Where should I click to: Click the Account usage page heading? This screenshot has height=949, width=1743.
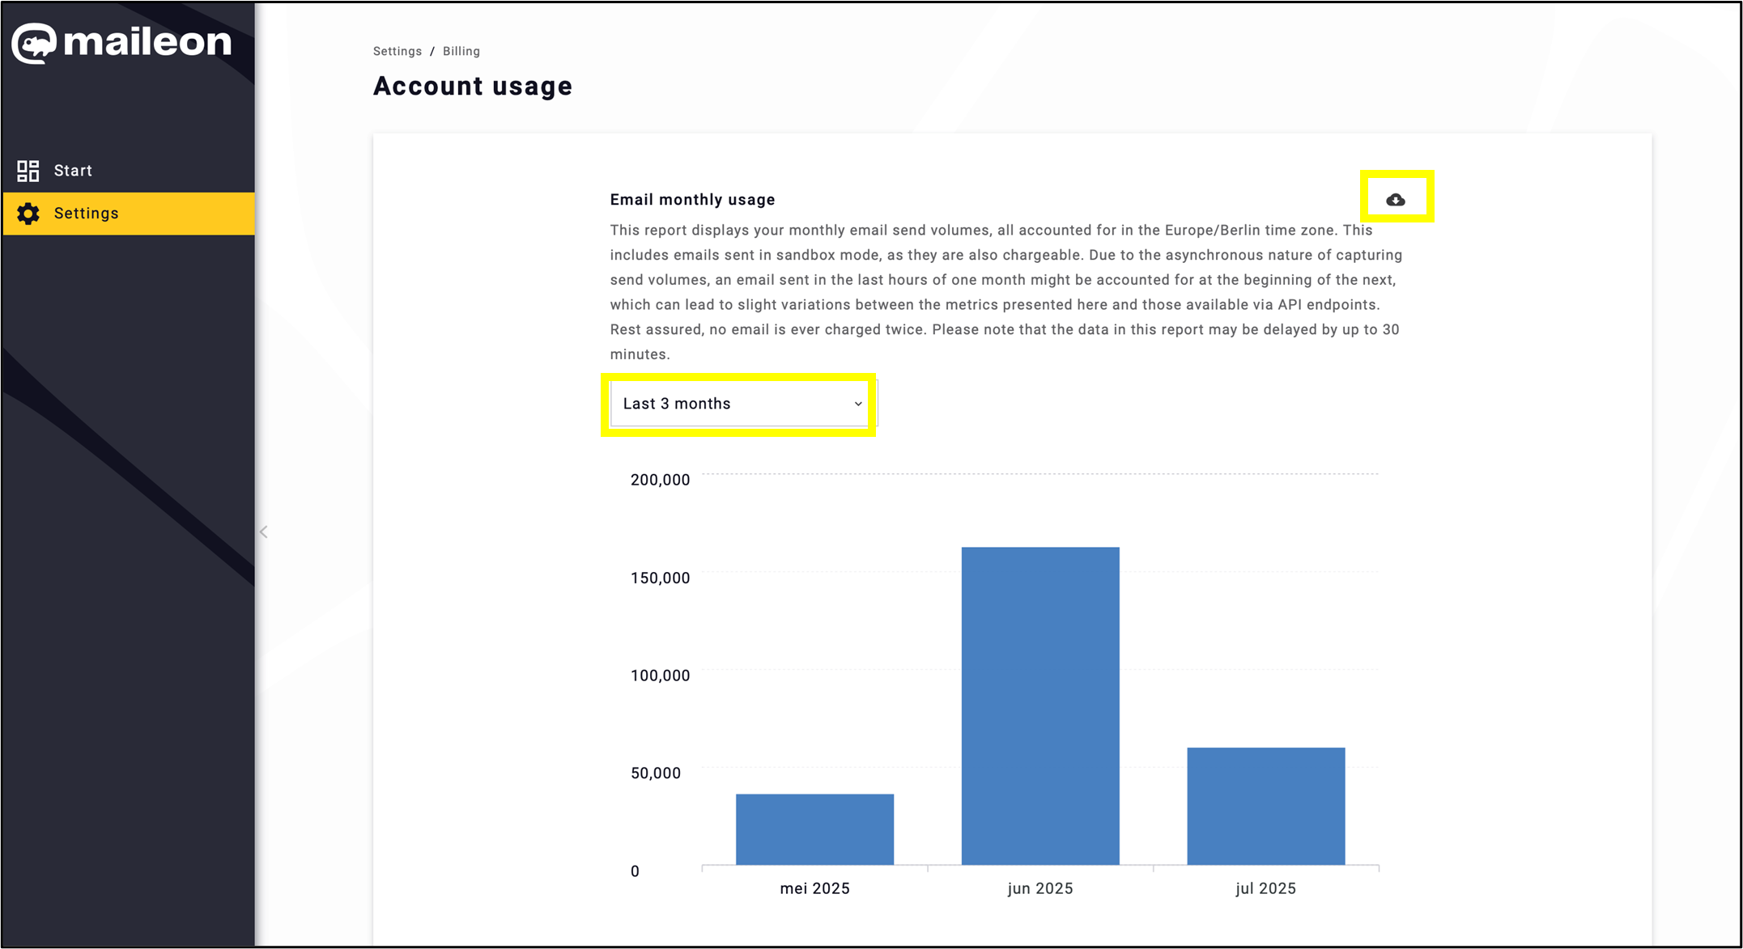coord(473,86)
